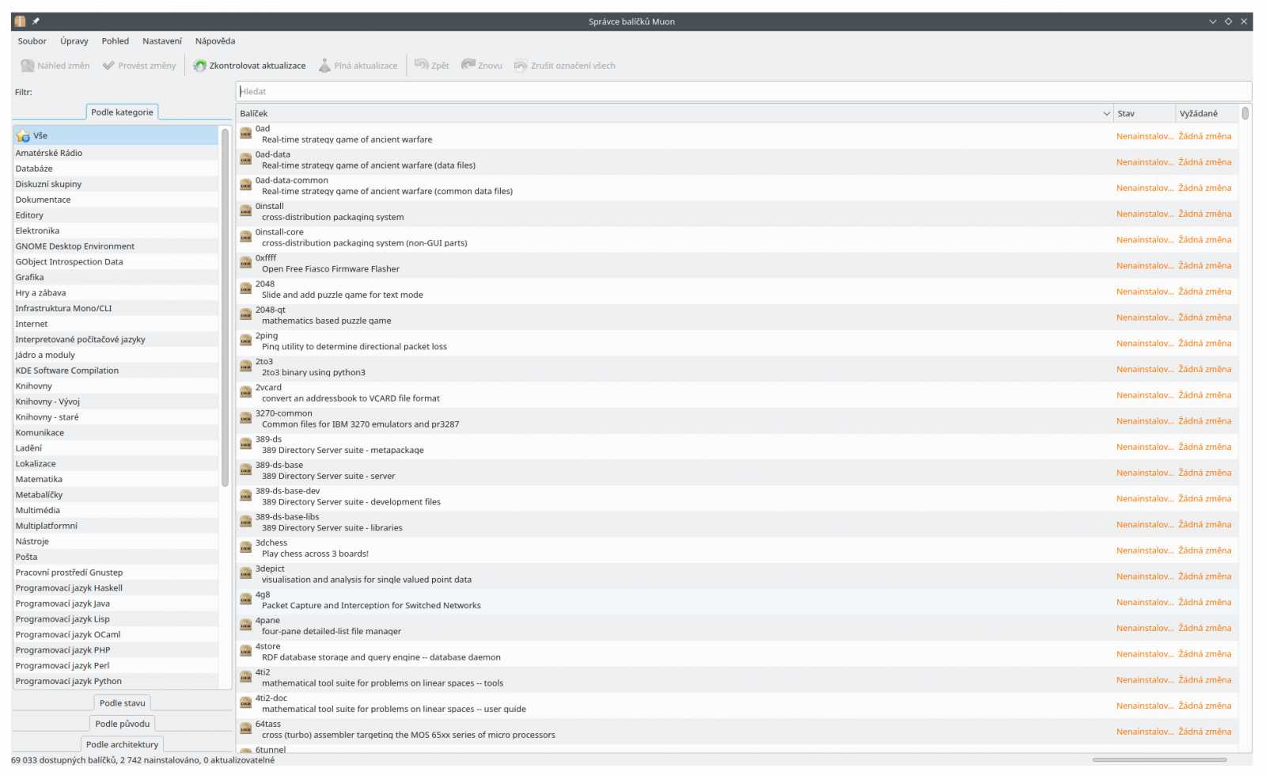1266x776 pixels.
Task: Click the package icon for 3depict
Action: pos(246,573)
